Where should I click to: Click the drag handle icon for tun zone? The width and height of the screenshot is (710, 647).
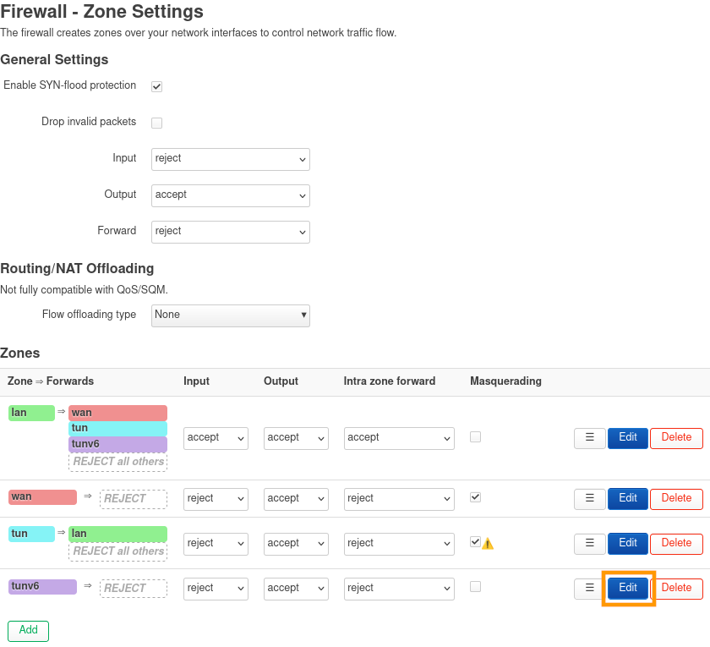pyautogui.click(x=589, y=543)
